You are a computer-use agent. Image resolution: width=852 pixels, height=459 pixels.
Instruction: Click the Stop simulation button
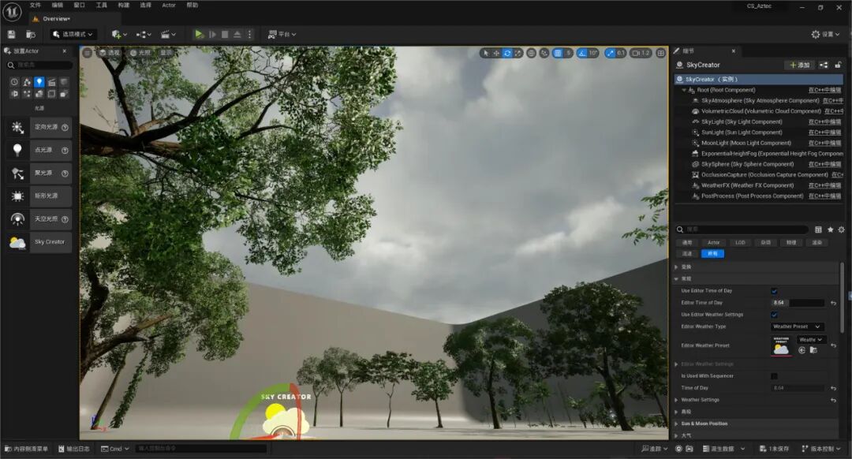(x=224, y=34)
